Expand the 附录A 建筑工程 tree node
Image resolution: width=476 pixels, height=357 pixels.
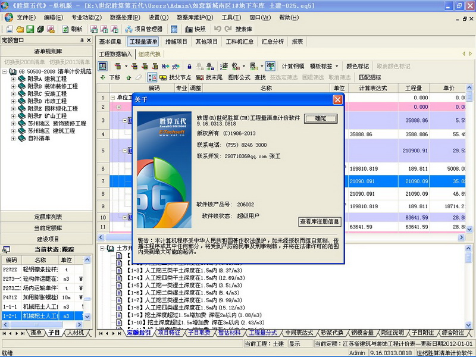(x=13, y=79)
